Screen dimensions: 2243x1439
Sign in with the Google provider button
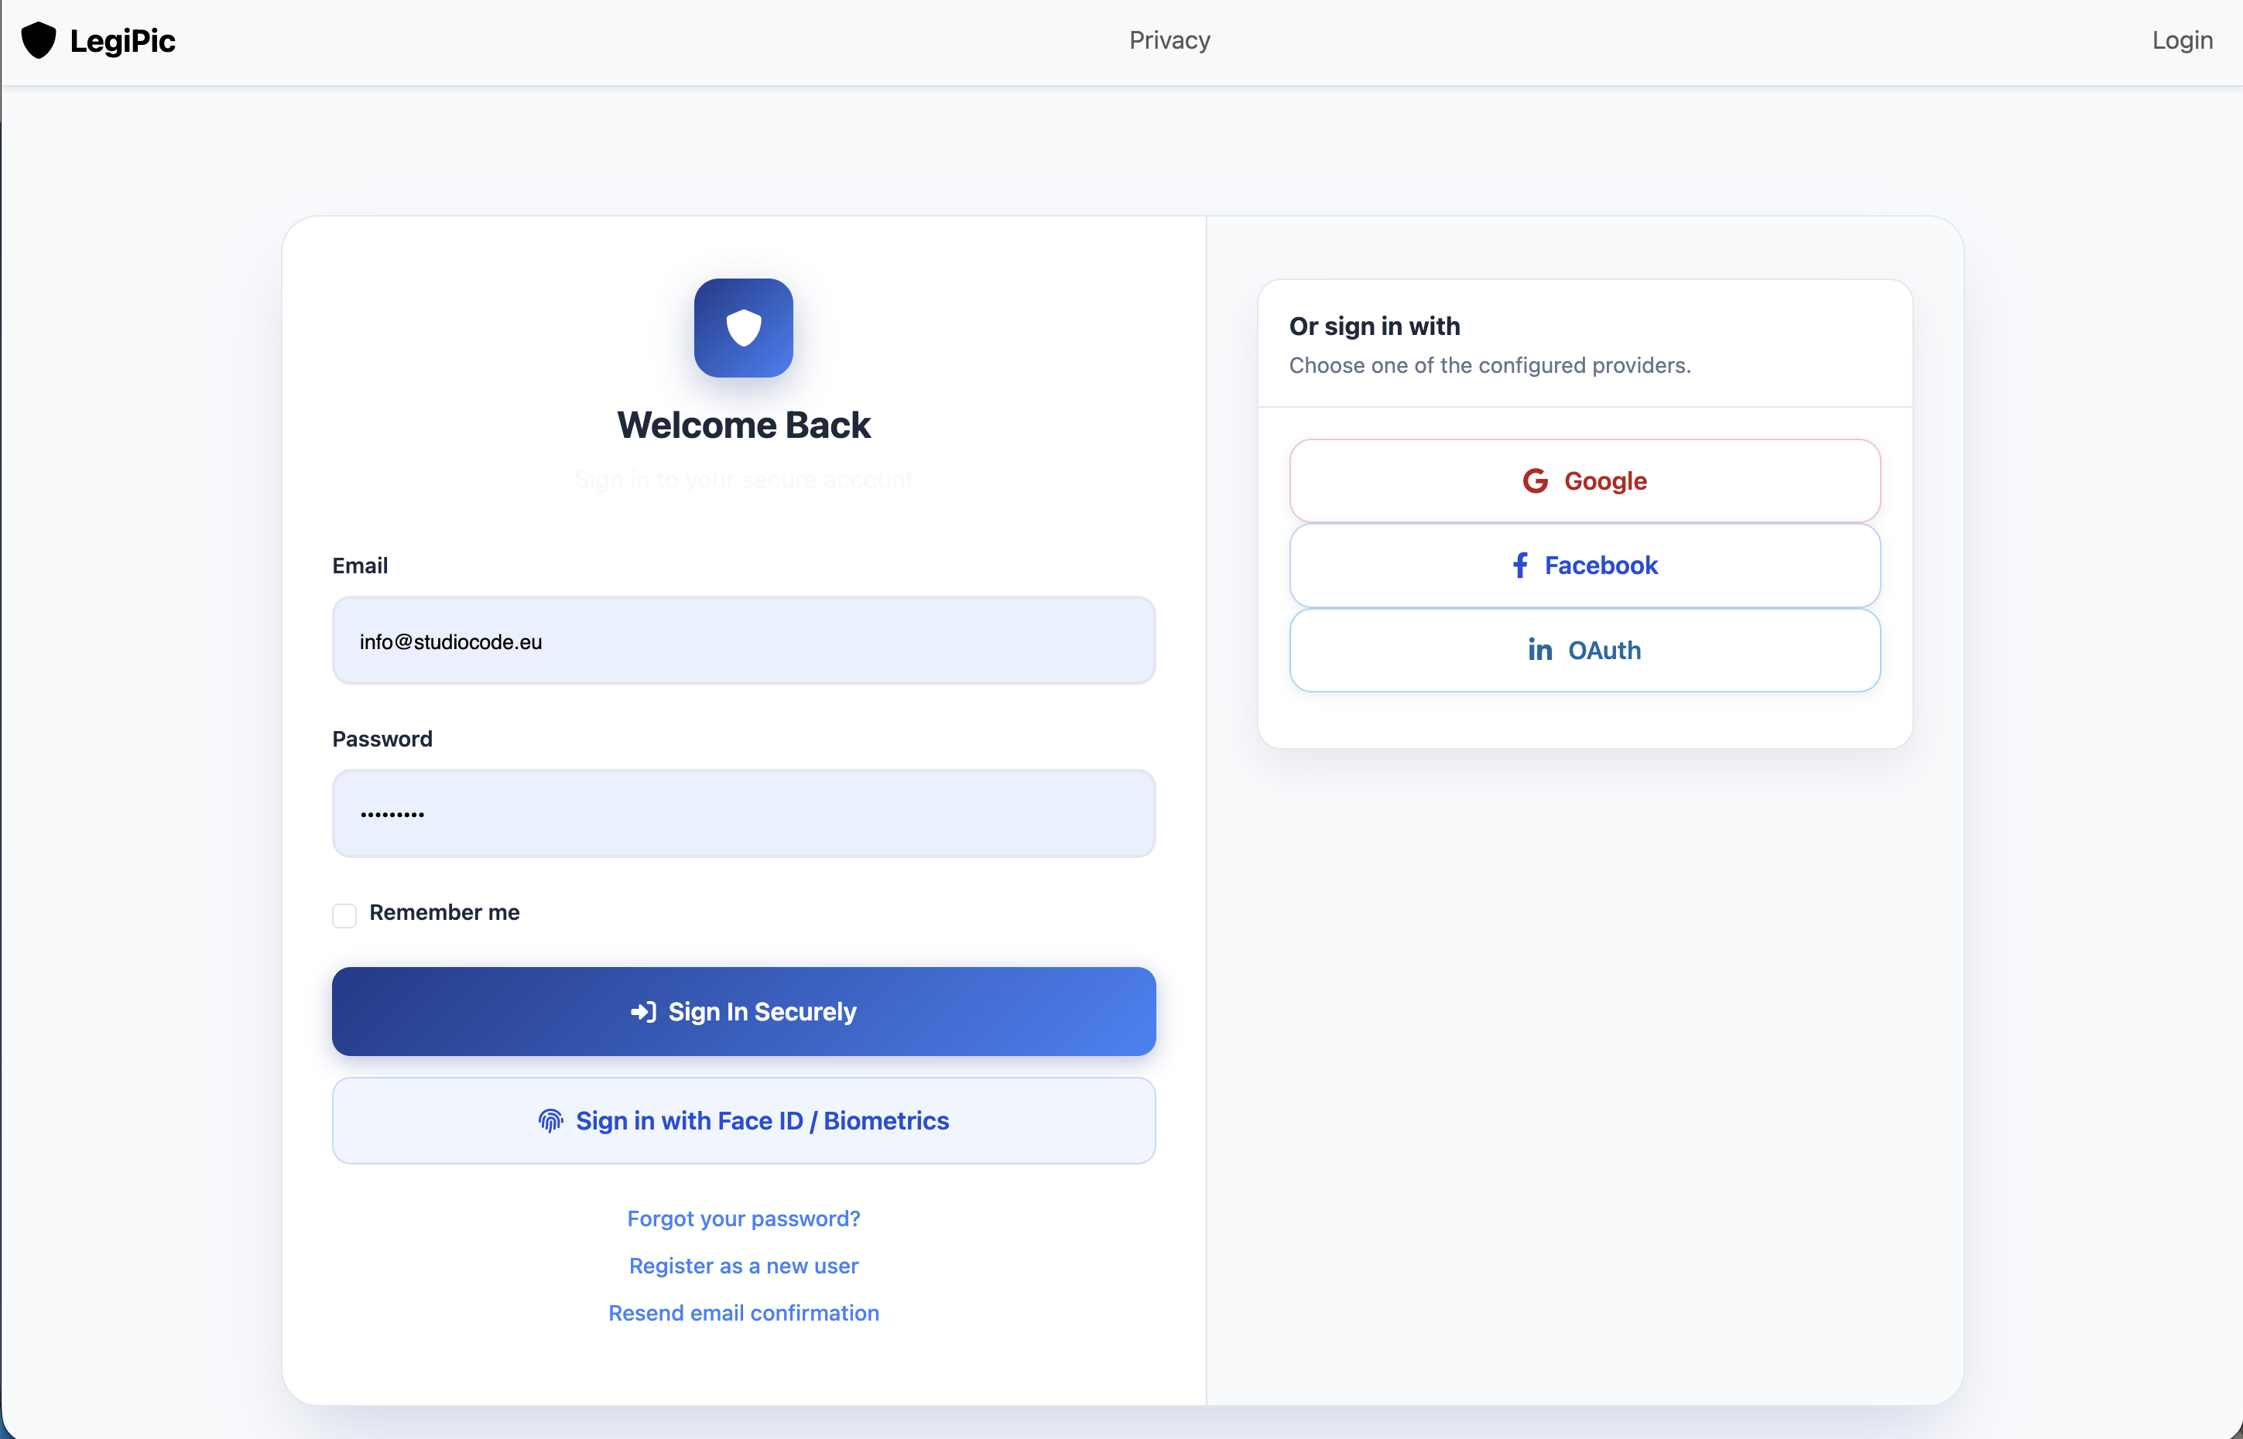coord(1585,481)
